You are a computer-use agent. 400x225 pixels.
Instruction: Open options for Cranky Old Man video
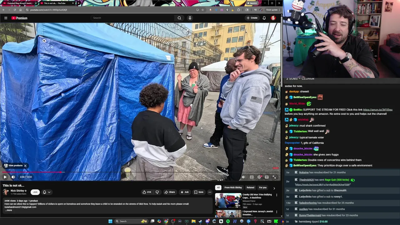[x=277, y=195]
